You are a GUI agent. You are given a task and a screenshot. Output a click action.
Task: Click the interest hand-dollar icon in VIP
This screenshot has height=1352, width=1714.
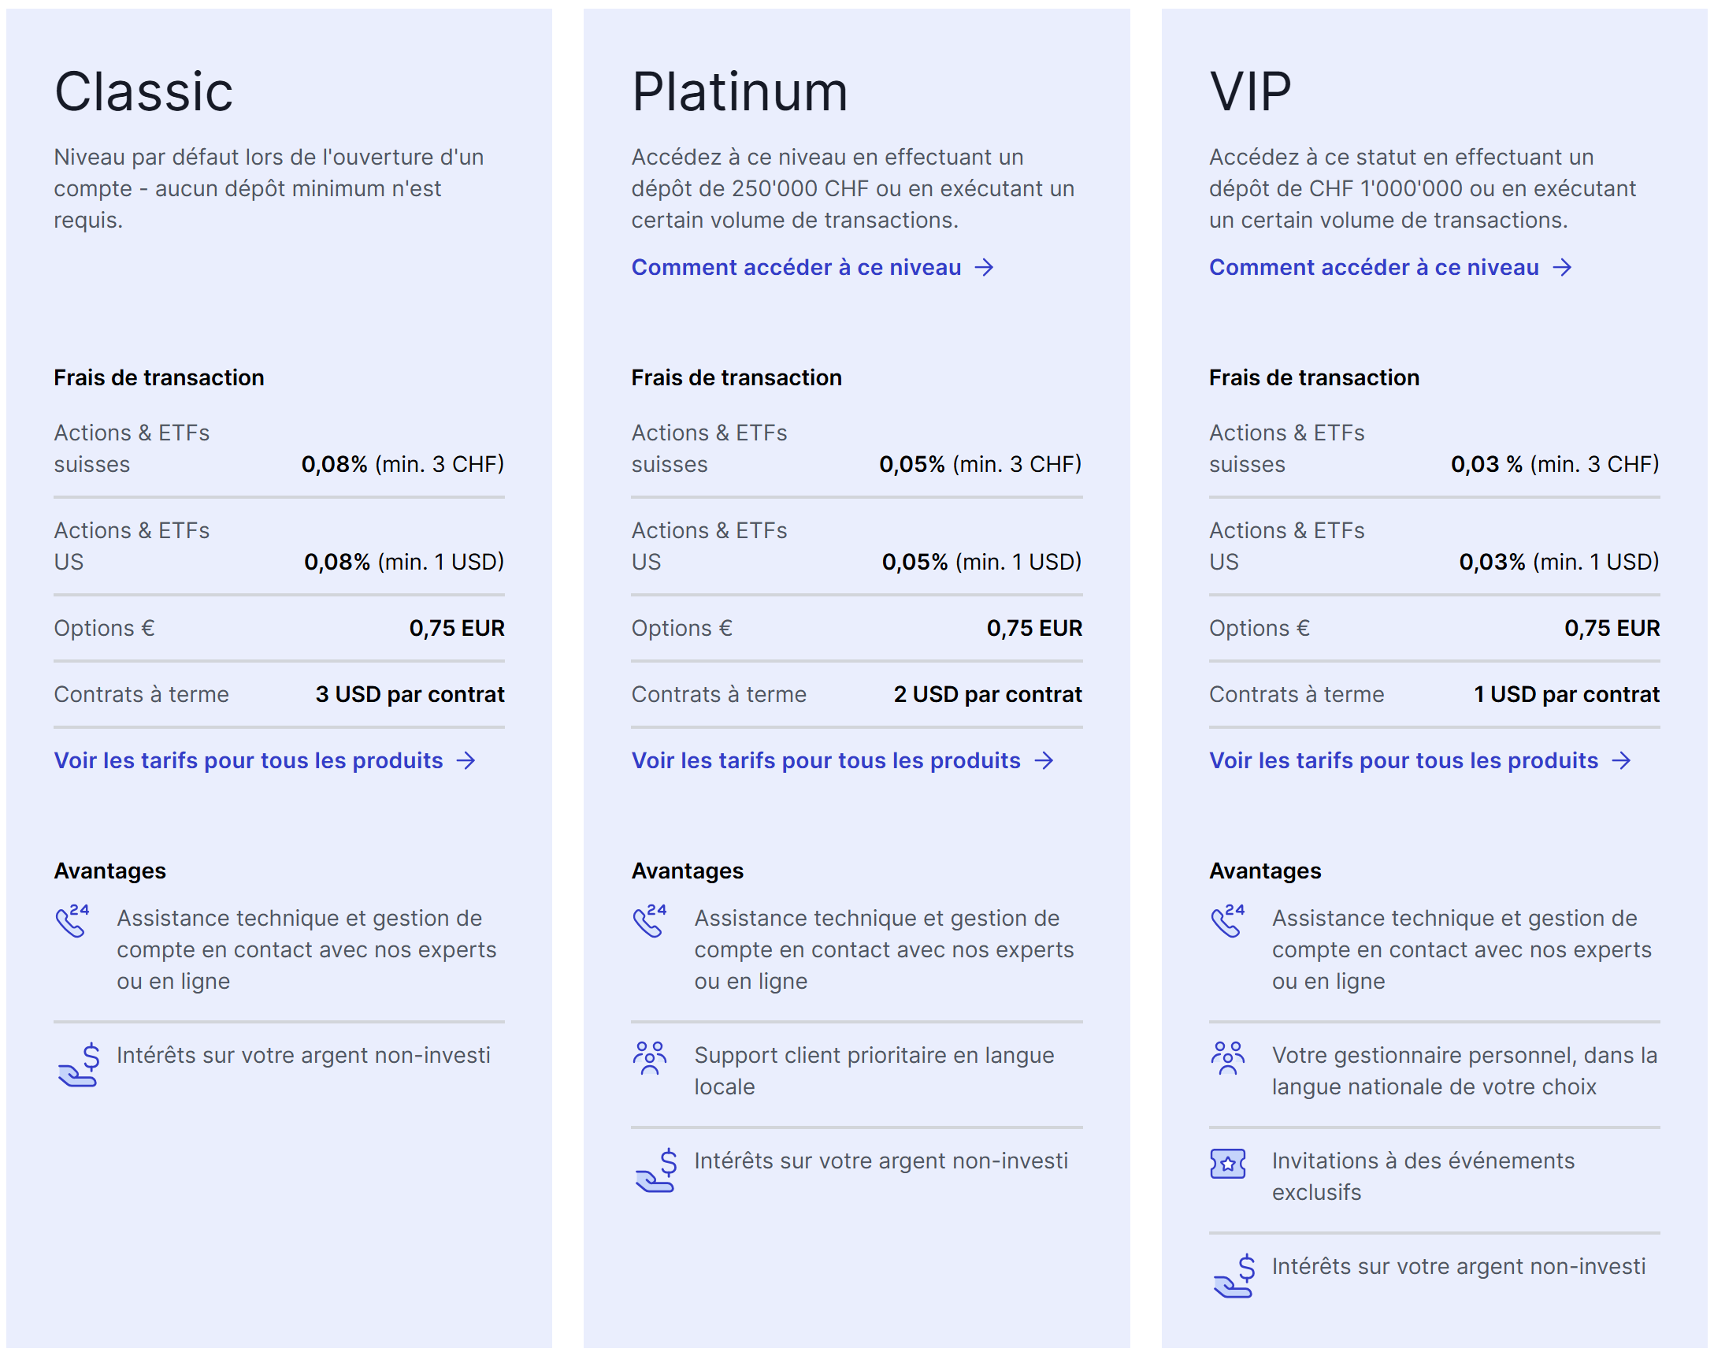[x=1234, y=1276]
